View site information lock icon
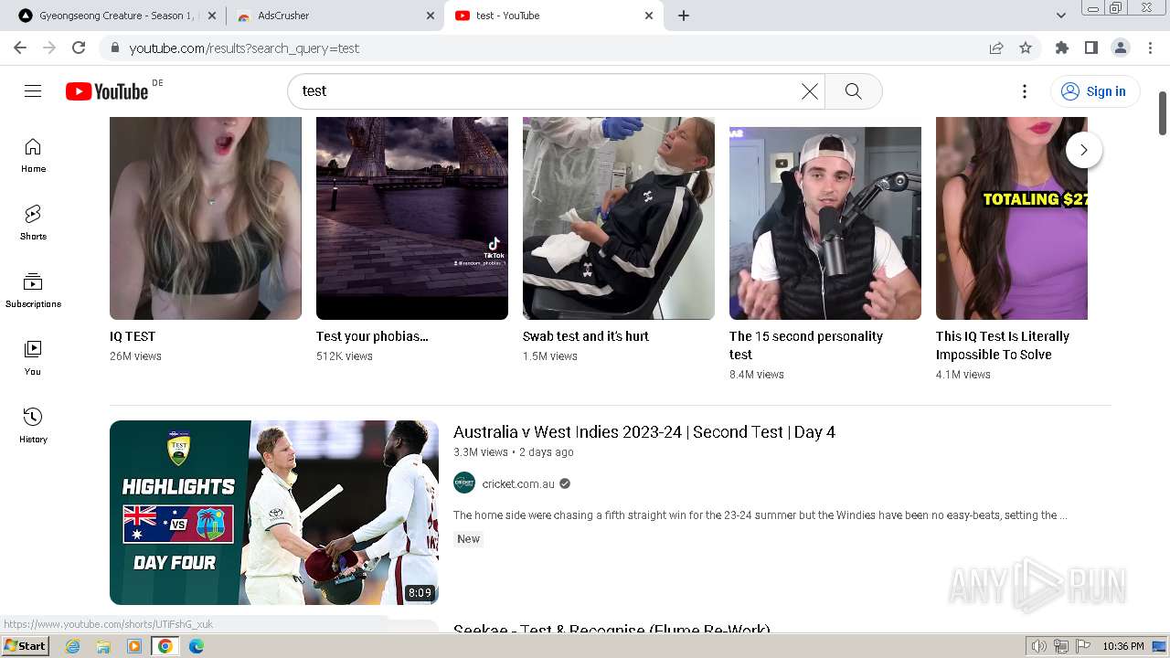The image size is (1170, 658). pos(115,48)
